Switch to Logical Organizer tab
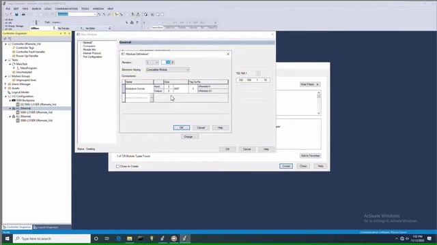 point(46,227)
